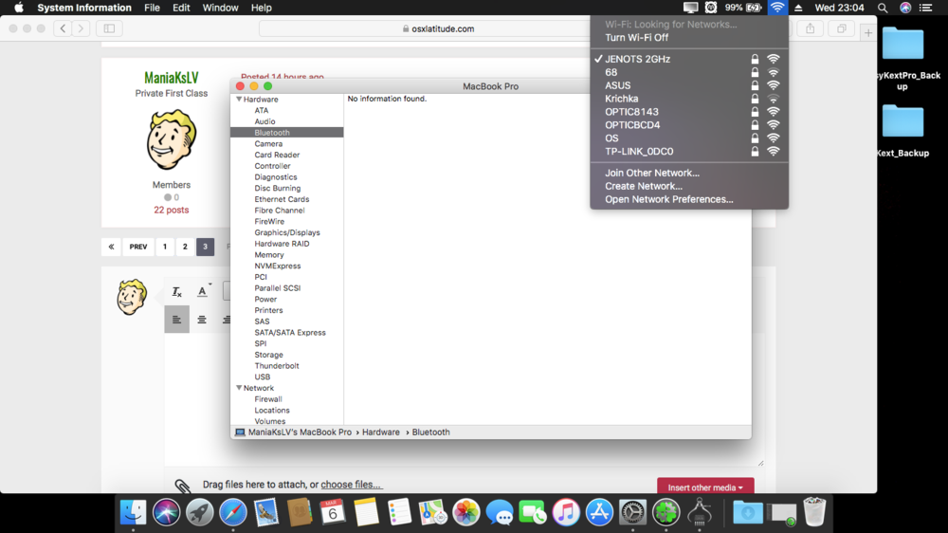The height and width of the screenshot is (533, 948).
Task: Open Spotlight search magnifier in menu bar
Action: coord(883,8)
